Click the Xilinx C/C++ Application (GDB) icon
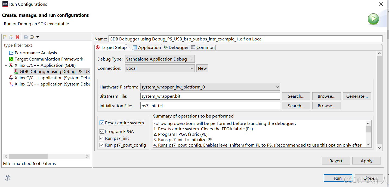 pos(11,65)
